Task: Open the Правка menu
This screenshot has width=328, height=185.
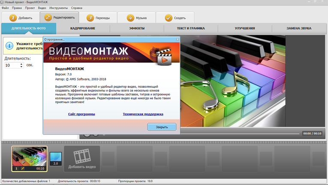Action: point(17,8)
